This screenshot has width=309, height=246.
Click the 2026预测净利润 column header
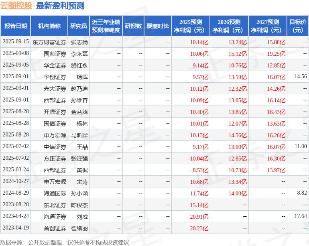click(x=229, y=26)
